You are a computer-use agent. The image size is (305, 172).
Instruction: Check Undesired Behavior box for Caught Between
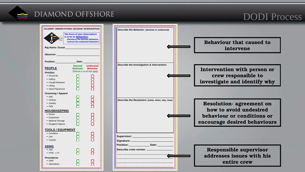(92, 82)
